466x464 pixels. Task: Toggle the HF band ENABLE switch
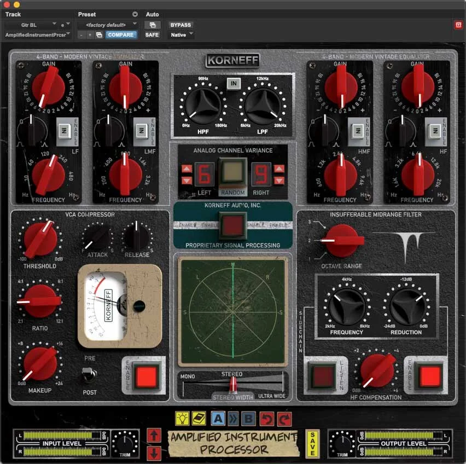pyautogui.click(x=435, y=131)
